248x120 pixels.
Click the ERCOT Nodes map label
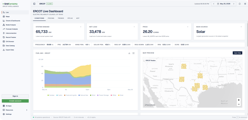click(151, 60)
